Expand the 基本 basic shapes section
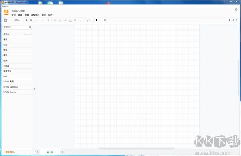Image resolution: width=241 pixels, height=156 pixels. coord(17,55)
